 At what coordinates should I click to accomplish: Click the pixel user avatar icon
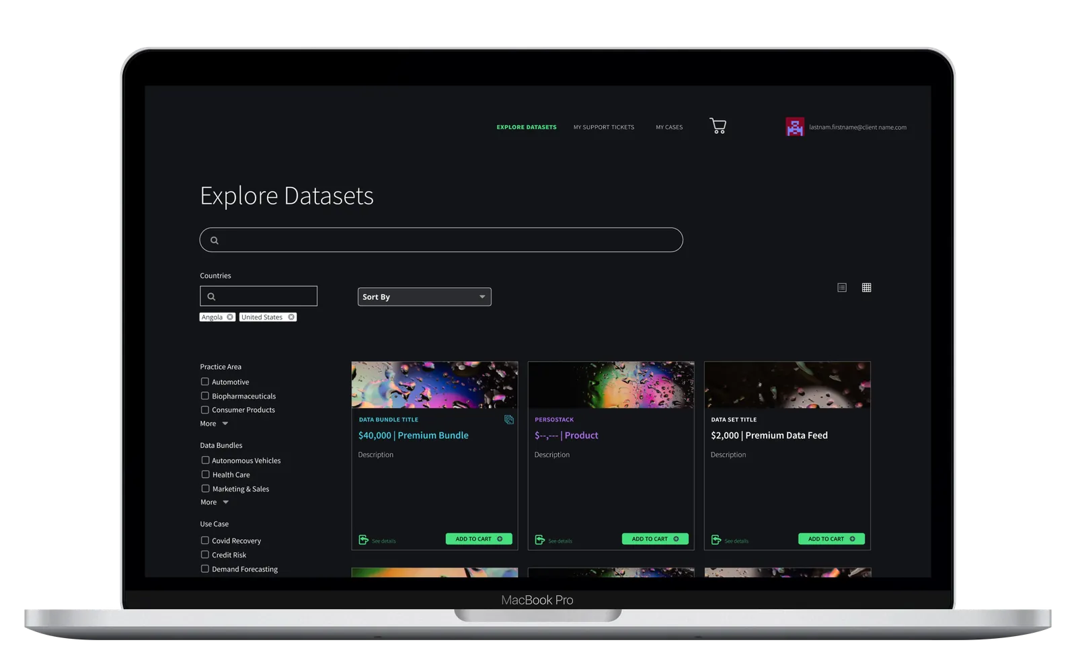(795, 126)
